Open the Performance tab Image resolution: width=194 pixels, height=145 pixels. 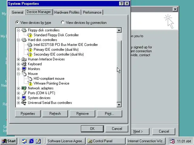point(92,12)
